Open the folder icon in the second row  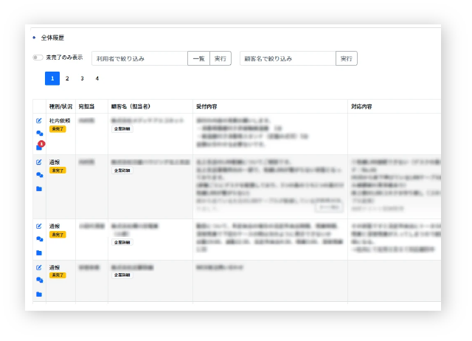point(39,189)
